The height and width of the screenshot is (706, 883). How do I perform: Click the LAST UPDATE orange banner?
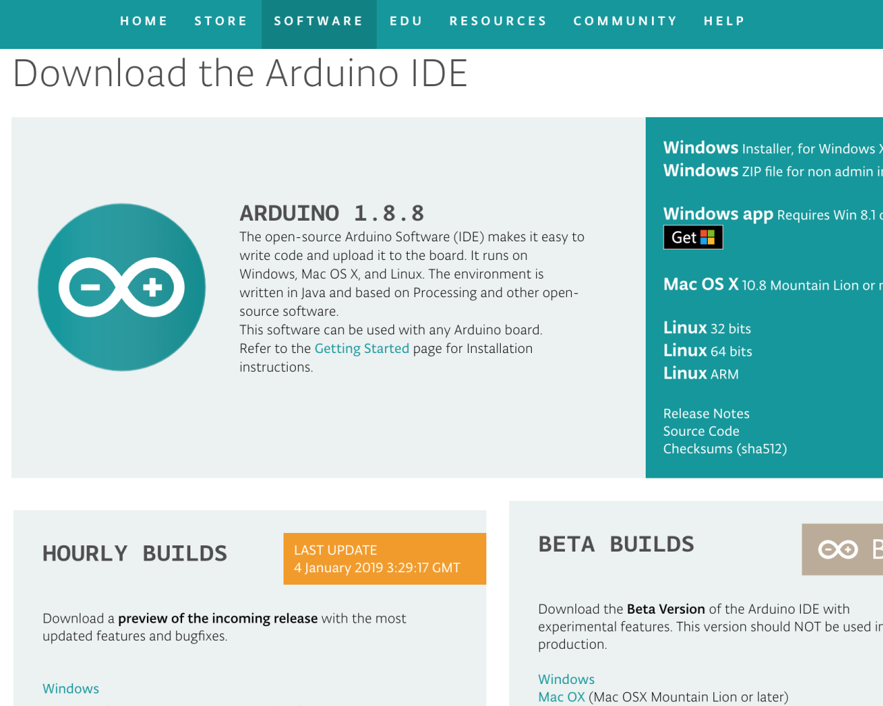pos(385,558)
